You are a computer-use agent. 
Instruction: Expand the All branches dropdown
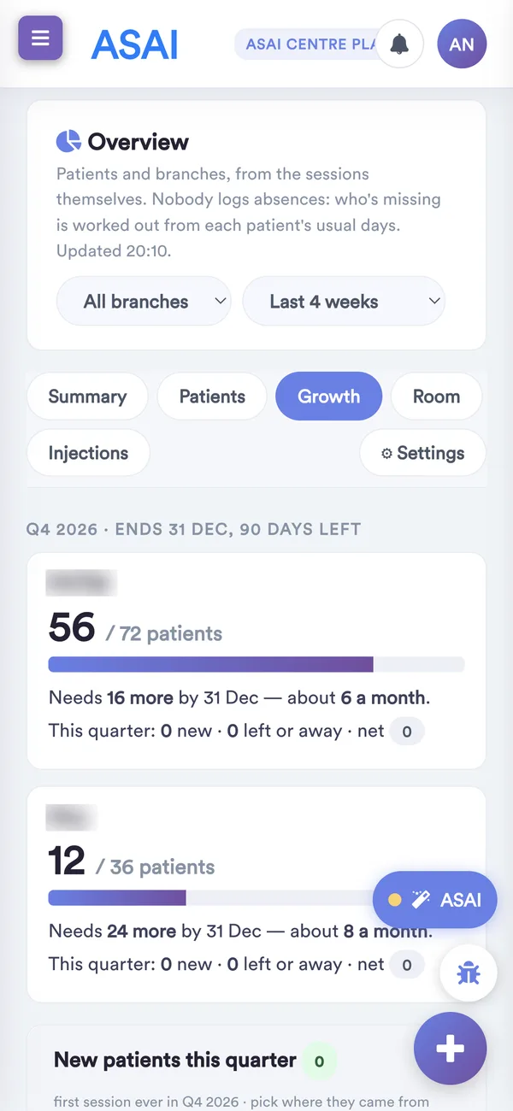coord(144,302)
